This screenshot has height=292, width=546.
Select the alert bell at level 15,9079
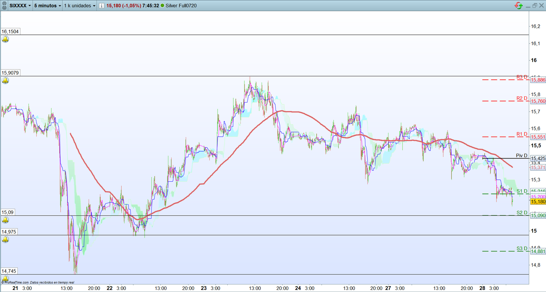(5, 80)
